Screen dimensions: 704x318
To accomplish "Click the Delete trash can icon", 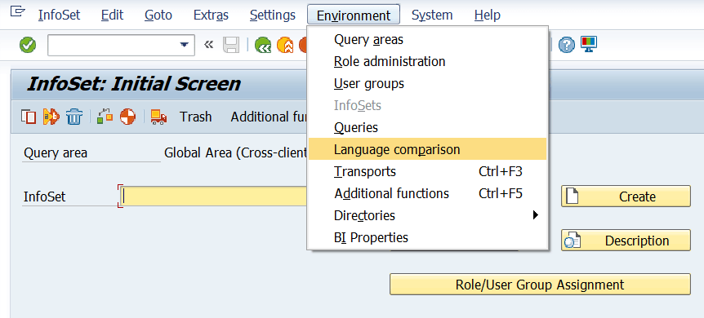I will pos(74,117).
